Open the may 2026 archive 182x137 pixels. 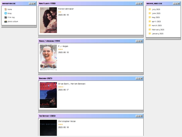(156, 17)
